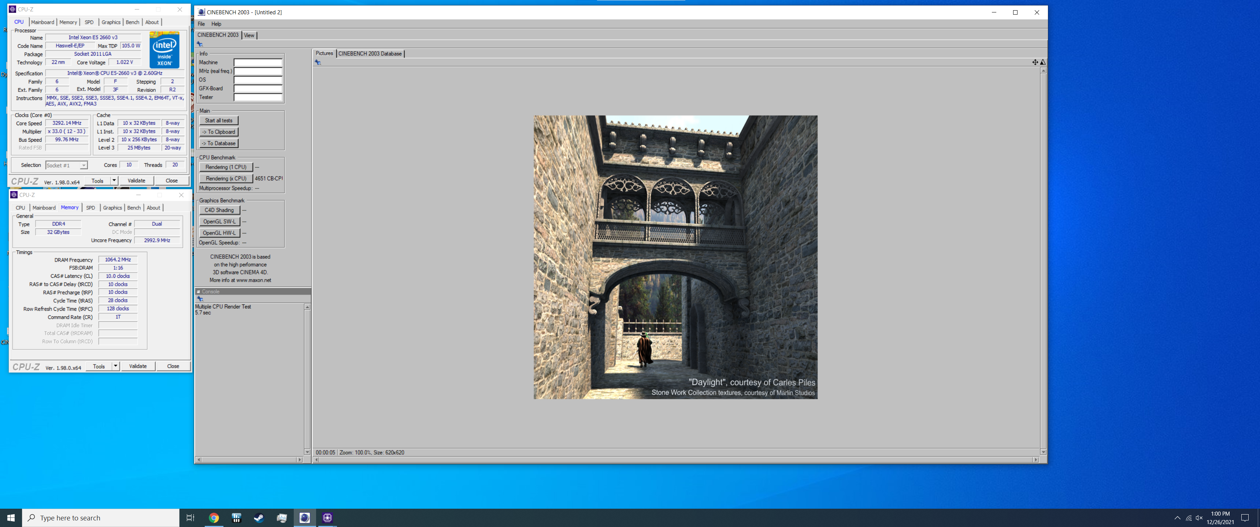The image size is (1260, 527).
Task: Run Rendering (1 CPU) benchmark
Action: pos(226,167)
